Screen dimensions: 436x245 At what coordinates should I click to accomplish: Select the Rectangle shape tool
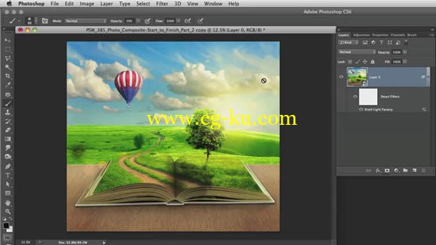tap(8, 193)
